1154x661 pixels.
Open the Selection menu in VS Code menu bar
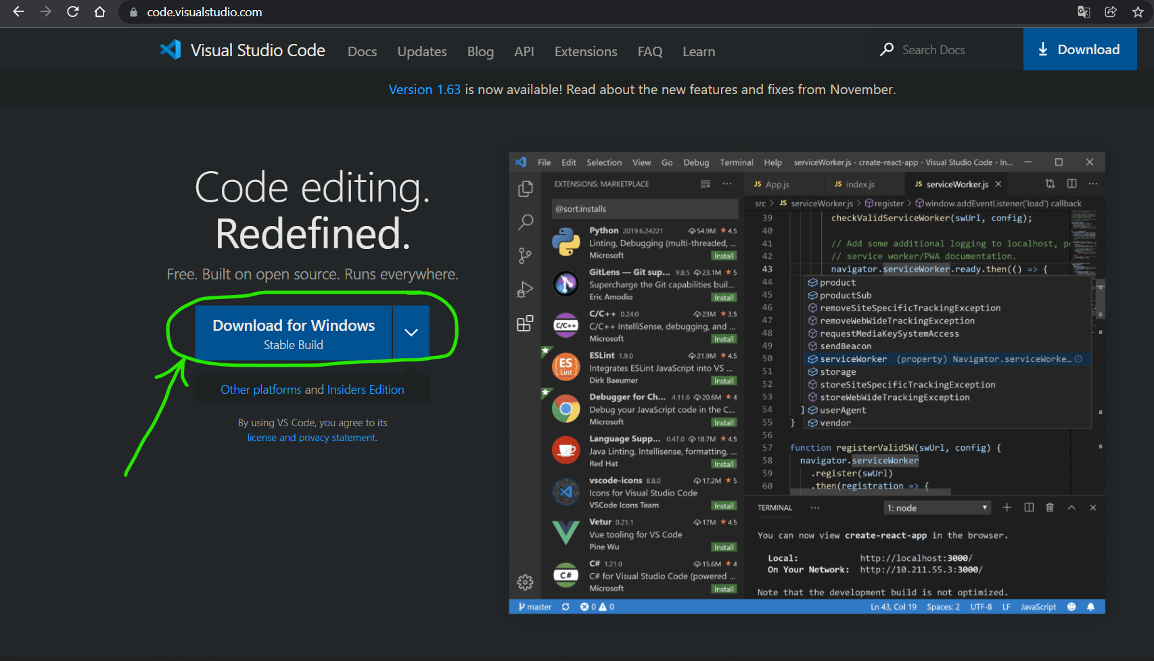click(x=604, y=162)
